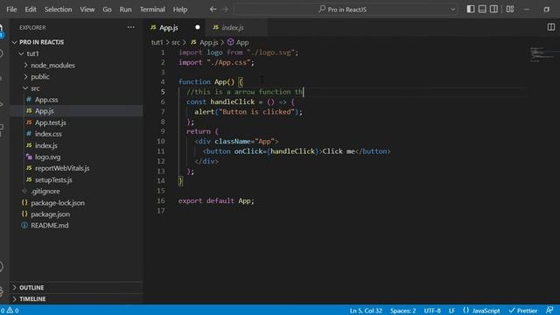
Task: Click the Prettier status item
Action: (x=523, y=311)
